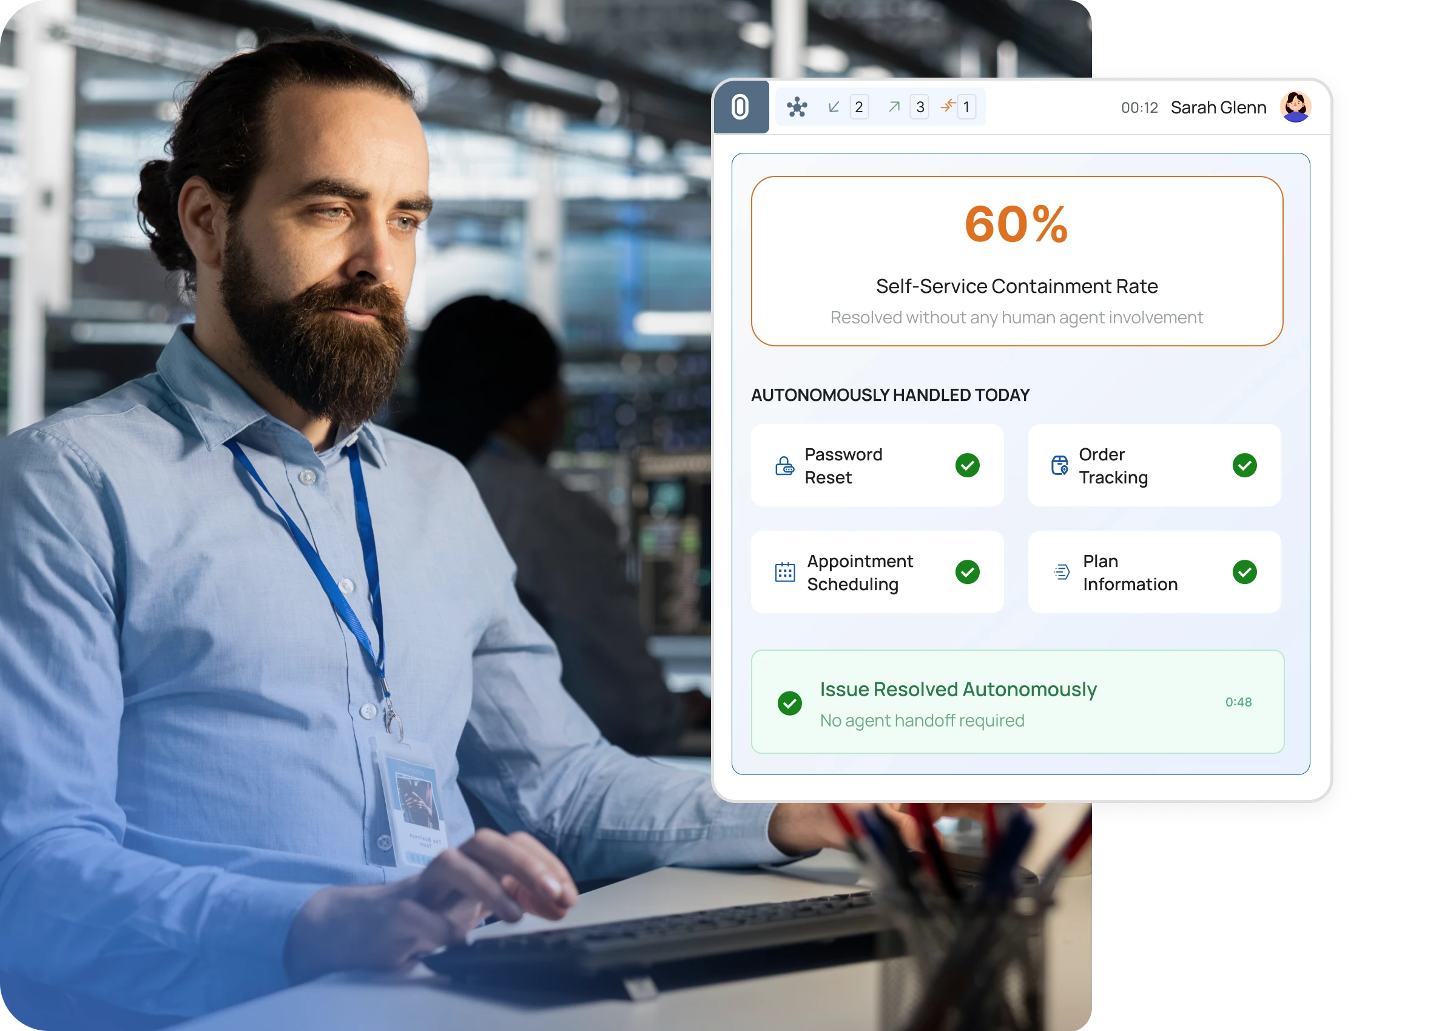Click the Plan Information list icon
Image resolution: width=1456 pixels, height=1031 pixels.
1061,572
